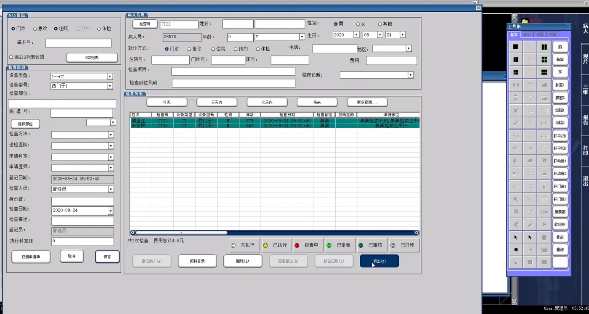Open the birth year 2020 dropdown

[356, 35]
